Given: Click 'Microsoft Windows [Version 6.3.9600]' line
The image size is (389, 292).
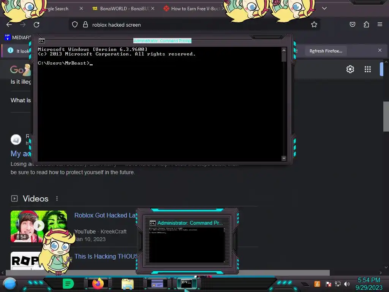Looking at the screenshot, I should tap(93, 49).
